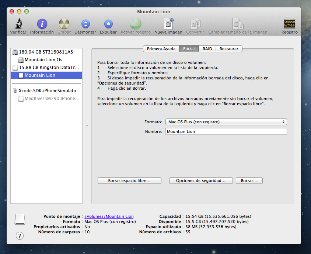Select the 160,04 GB ST3160811AS disk

point(46,52)
